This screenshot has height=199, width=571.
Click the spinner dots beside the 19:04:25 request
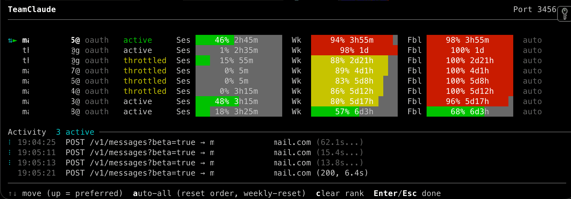click(10, 142)
